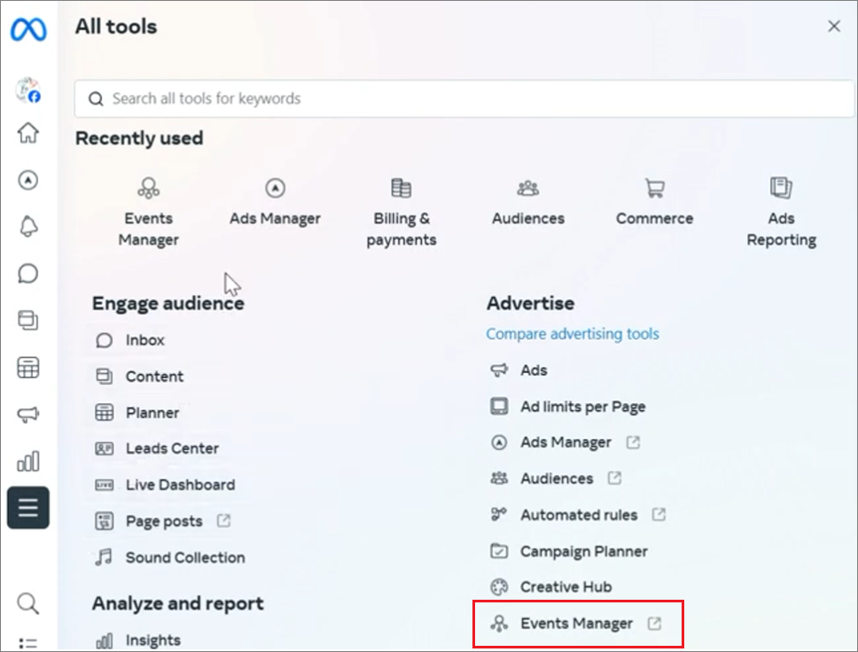Open Ads Reporting from Recently used

(781, 213)
